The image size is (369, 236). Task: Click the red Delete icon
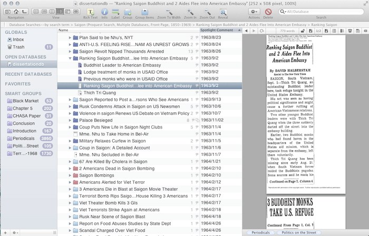coord(268,12)
